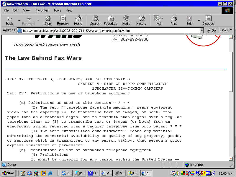Open the Help menu
Image resolution: width=236 pixels, height=177 pixels.
(x=69, y=10)
